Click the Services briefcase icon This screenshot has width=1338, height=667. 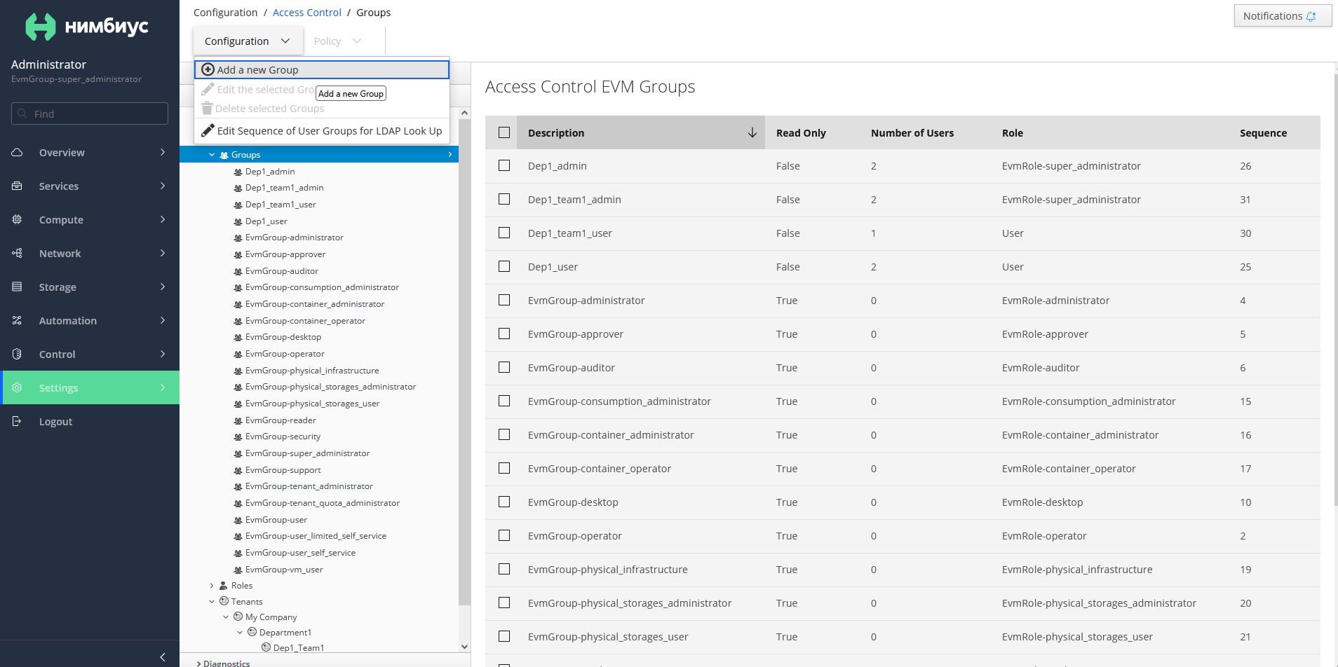tap(17, 186)
